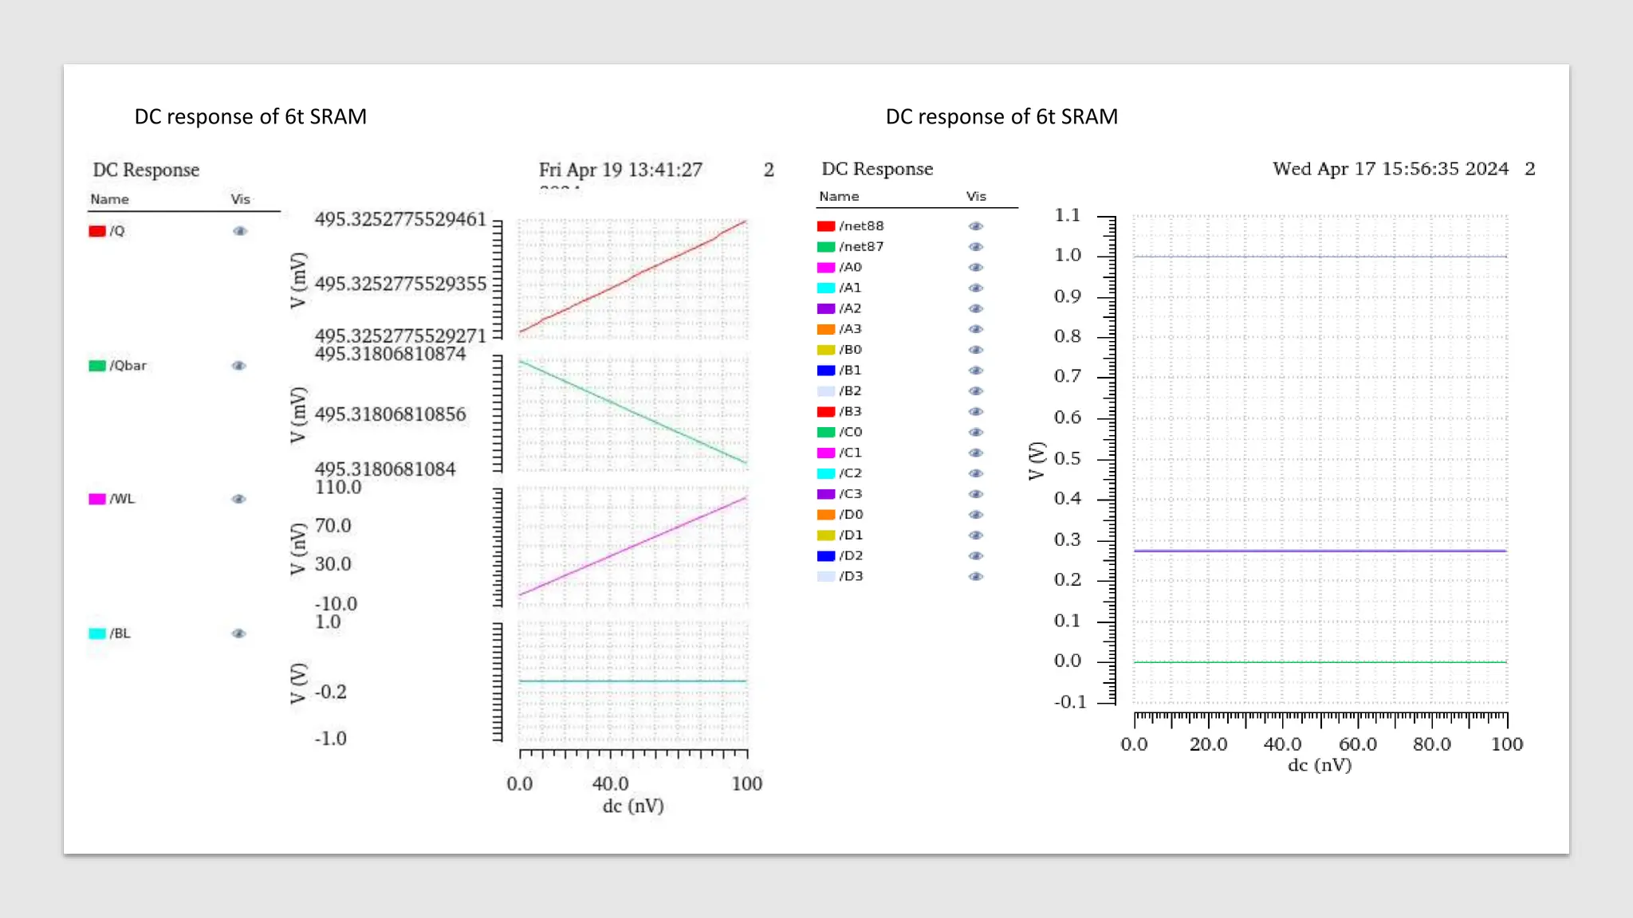The image size is (1633, 918).
Task: Click the /Qbar signal name in legend
Action: tap(128, 366)
